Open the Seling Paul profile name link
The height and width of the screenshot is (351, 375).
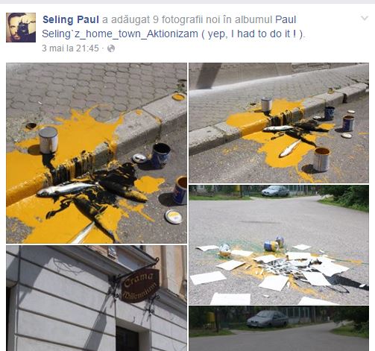(x=71, y=19)
